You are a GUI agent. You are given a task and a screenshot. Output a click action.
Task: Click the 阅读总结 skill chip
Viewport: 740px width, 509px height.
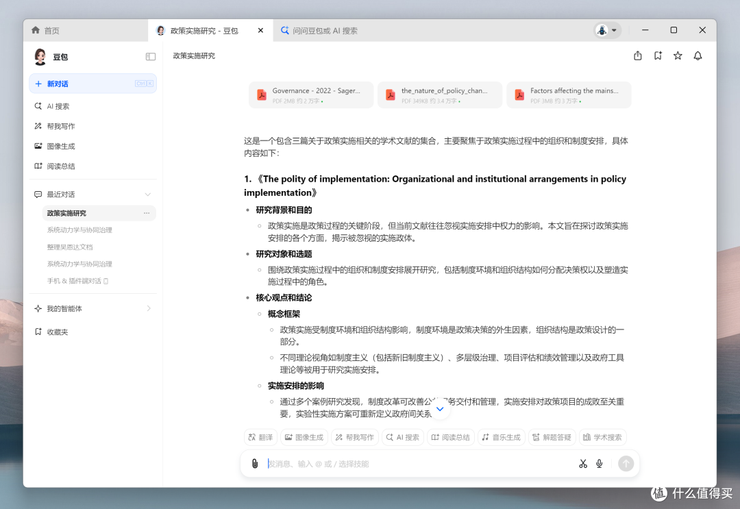coord(451,437)
